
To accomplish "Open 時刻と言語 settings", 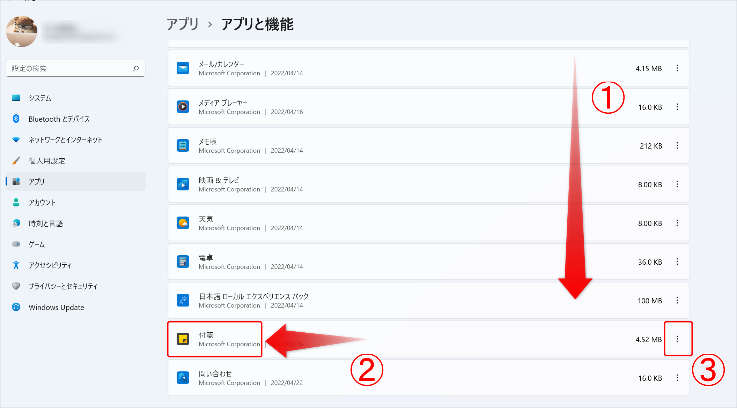I will (75, 224).
